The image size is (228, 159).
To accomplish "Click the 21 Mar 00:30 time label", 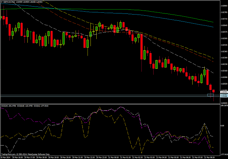I will [113, 158].
